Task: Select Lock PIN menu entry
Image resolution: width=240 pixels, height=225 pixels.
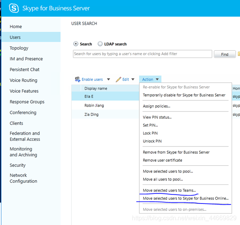Action: (150, 133)
